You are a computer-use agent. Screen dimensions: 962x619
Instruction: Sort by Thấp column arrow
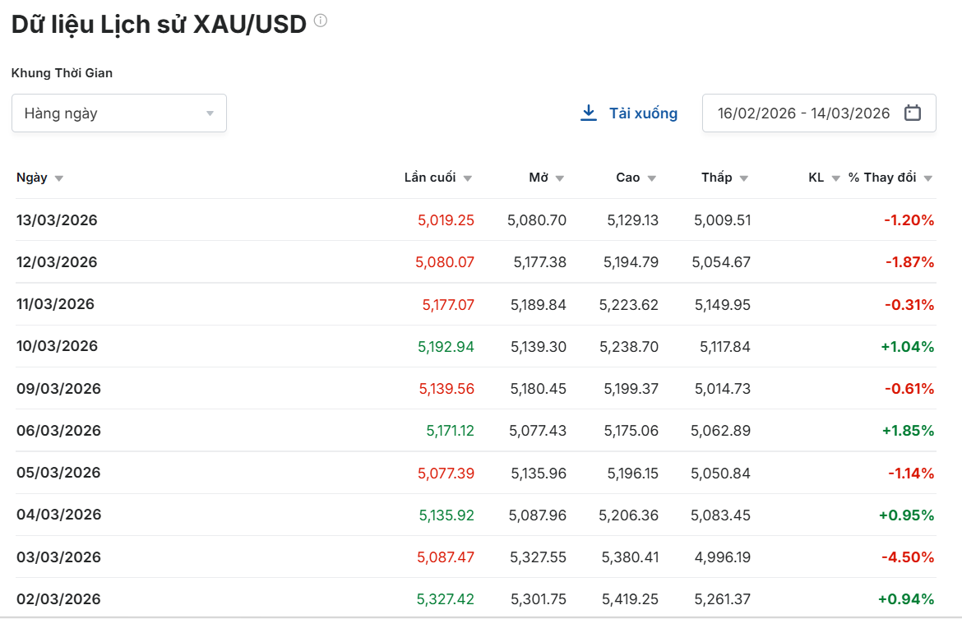click(743, 178)
